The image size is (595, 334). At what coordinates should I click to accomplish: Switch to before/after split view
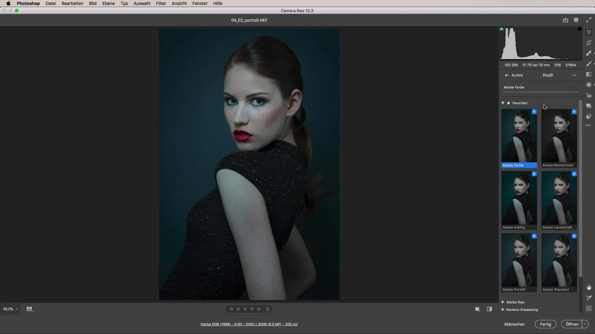pos(489,309)
